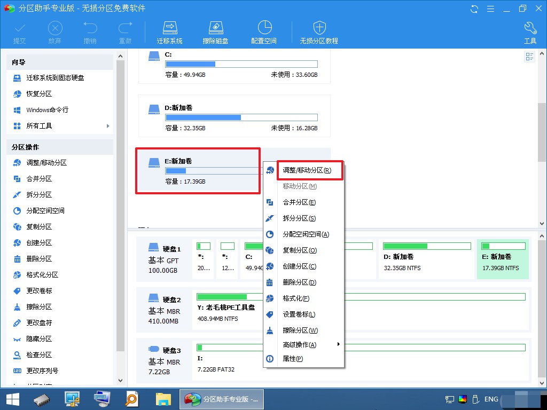Select 硬盘1 disk header
The height and width of the screenshot is (410, 547).
point(164,260)
